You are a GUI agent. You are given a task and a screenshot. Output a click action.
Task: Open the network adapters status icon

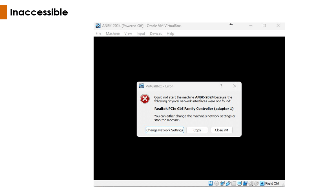click(222, 183)
